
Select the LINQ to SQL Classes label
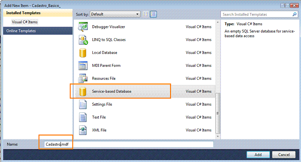pyautogui.click(x=109, y=40)
